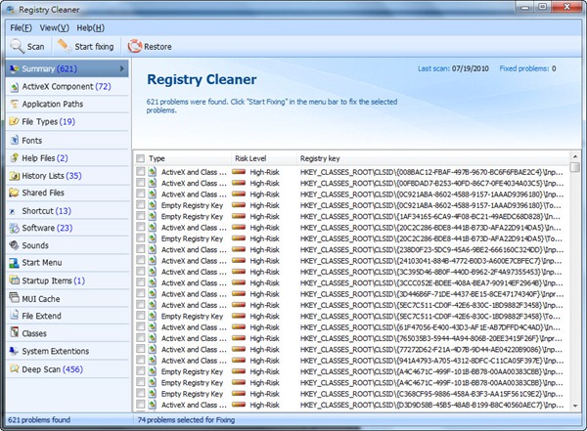Open the Startup Items category icon
587x431 pixels.
[x=13, y=280]
